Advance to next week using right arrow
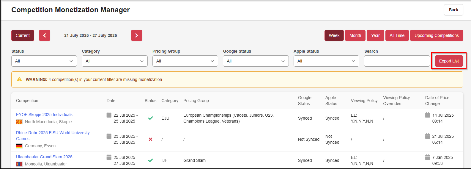 [x=137, y=35]
